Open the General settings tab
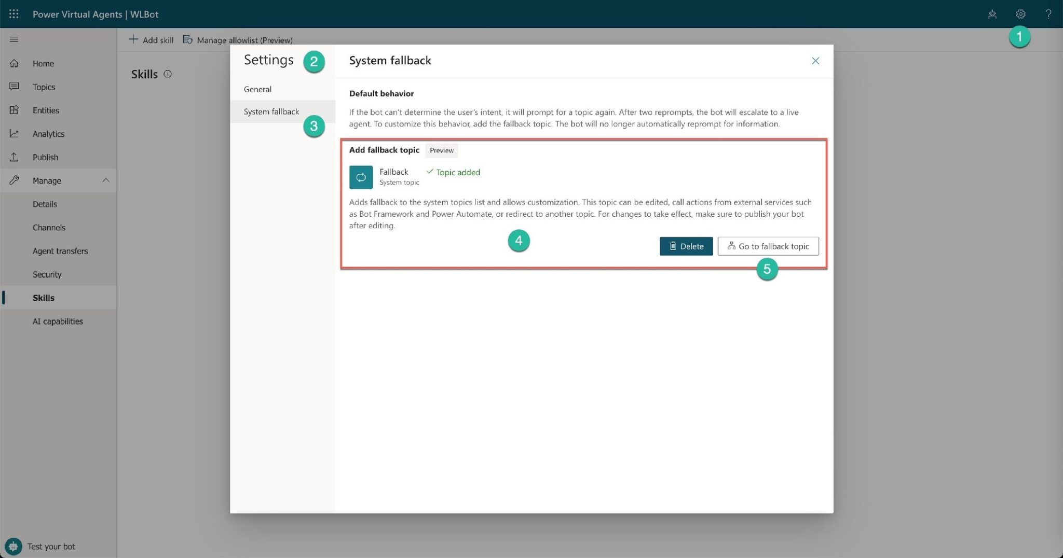 (282, 89)
